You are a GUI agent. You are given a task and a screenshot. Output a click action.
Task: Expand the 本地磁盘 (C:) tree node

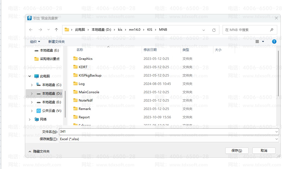pos(32,85)
